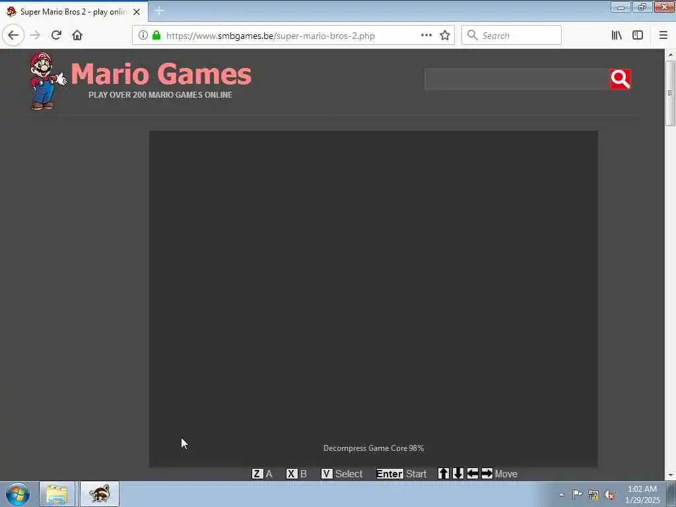Click the down arrow key icon
This screenshot has height=507, width=676.
coord(458,473)
